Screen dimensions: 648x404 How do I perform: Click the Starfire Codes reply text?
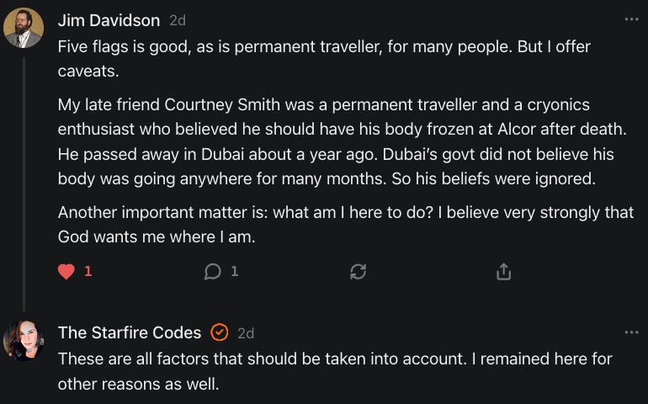click(335, 371)
